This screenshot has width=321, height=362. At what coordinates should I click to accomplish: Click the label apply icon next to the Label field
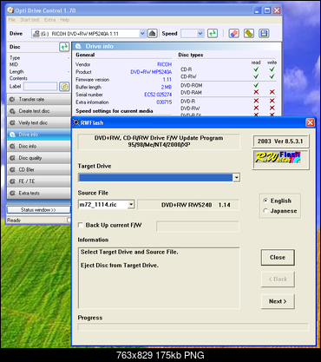point(64,86)
